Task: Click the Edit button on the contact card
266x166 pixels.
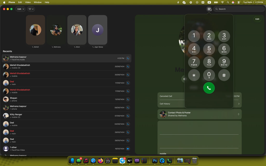Action: (x=257, y=19)
